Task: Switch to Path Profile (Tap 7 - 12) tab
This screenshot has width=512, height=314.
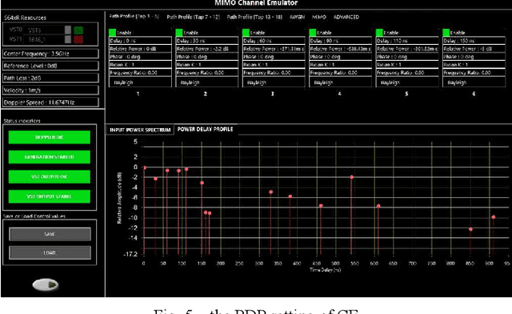Action: 194,17
